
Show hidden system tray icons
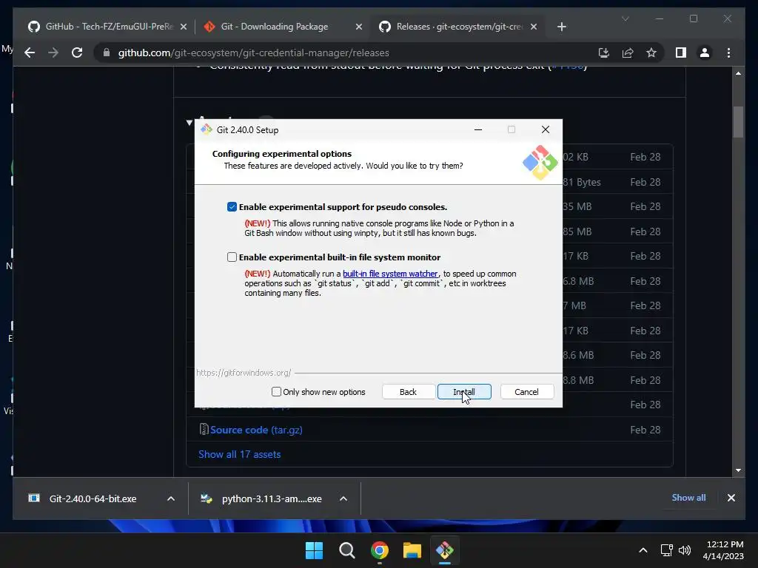pyautogui.click(x=643, y=550)
